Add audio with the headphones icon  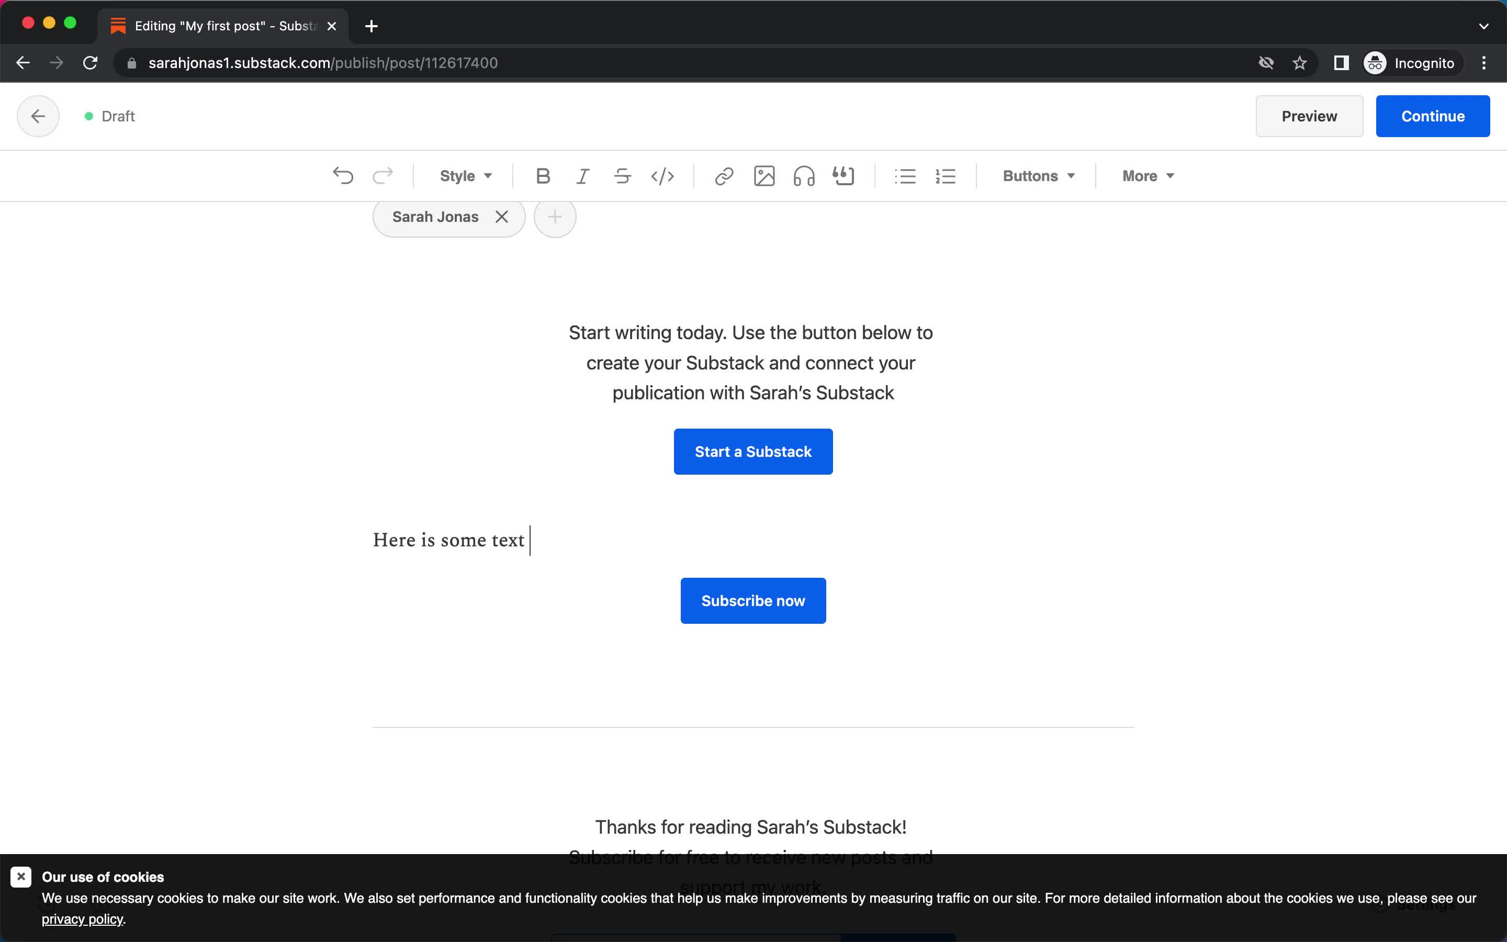pyautogui.click(x=804, y=176)
